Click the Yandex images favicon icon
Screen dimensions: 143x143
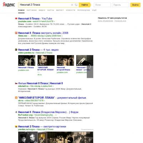16,127
